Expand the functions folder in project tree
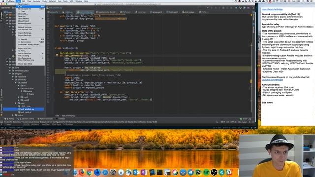 tap(13, 77)
